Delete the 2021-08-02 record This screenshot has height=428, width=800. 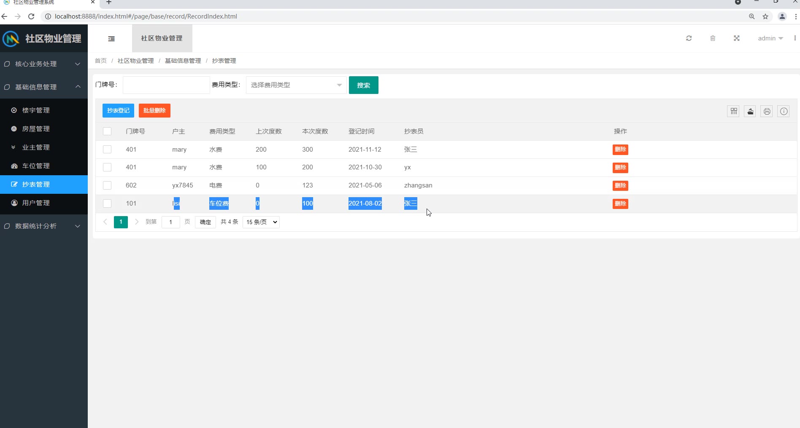tap(620, 204)
